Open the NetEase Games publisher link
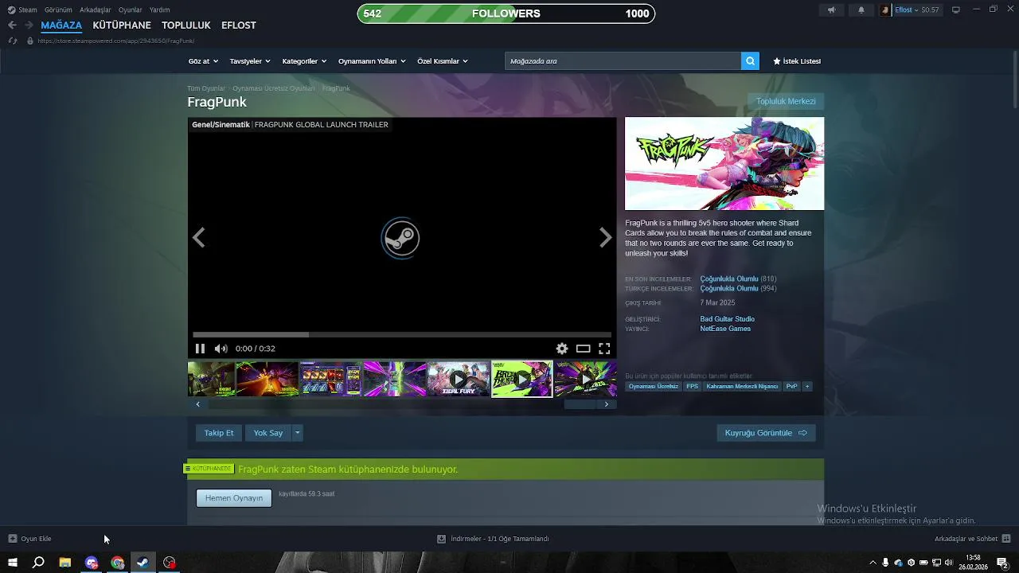1019x573 pixels. 725,329
